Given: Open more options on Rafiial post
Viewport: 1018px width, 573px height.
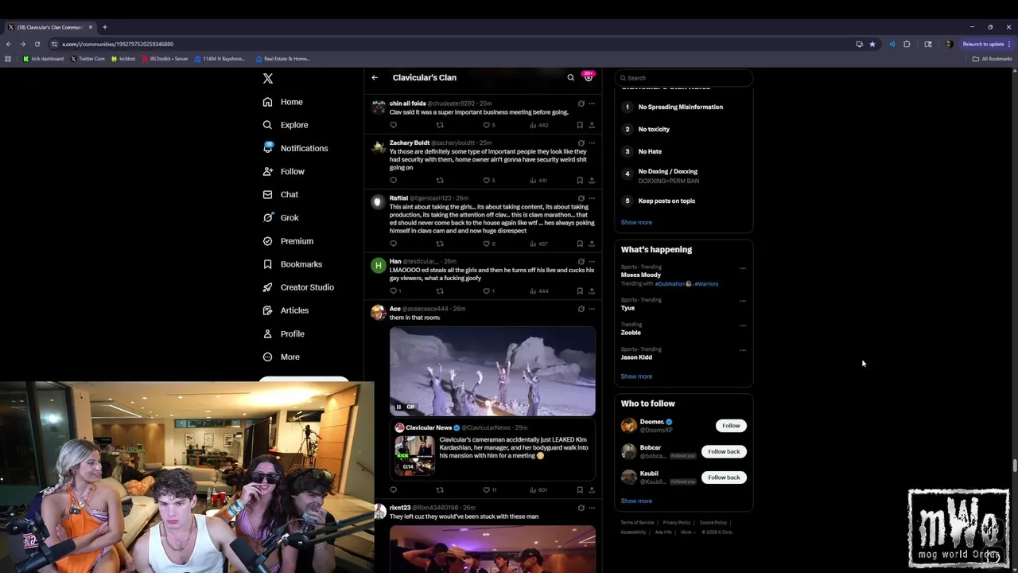Looking at the screenshot, I should point(591,198).
